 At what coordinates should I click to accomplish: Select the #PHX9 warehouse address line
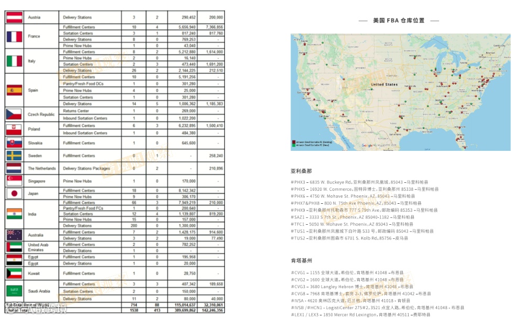[x=364, y=210]
